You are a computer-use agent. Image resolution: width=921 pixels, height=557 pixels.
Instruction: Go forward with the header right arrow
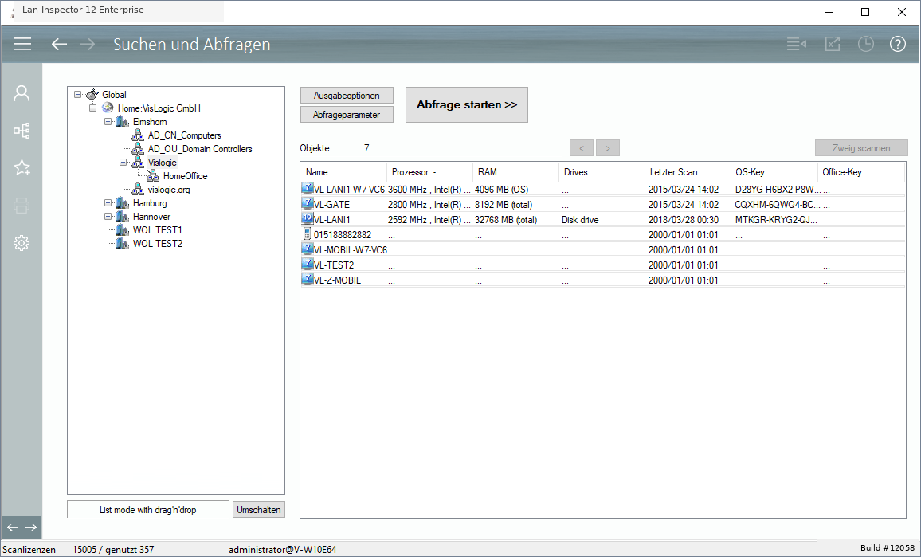point(87,44)
